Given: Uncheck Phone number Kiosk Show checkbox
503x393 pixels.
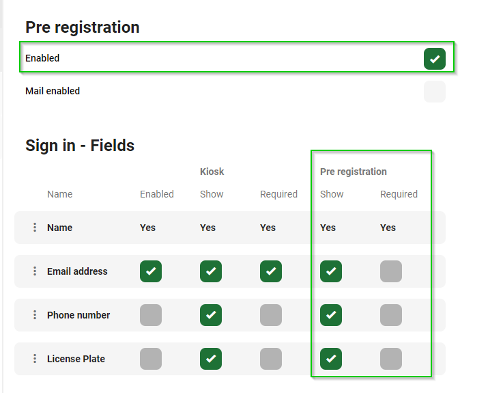Looking at the screenshot, I should (x=211, y=315).
